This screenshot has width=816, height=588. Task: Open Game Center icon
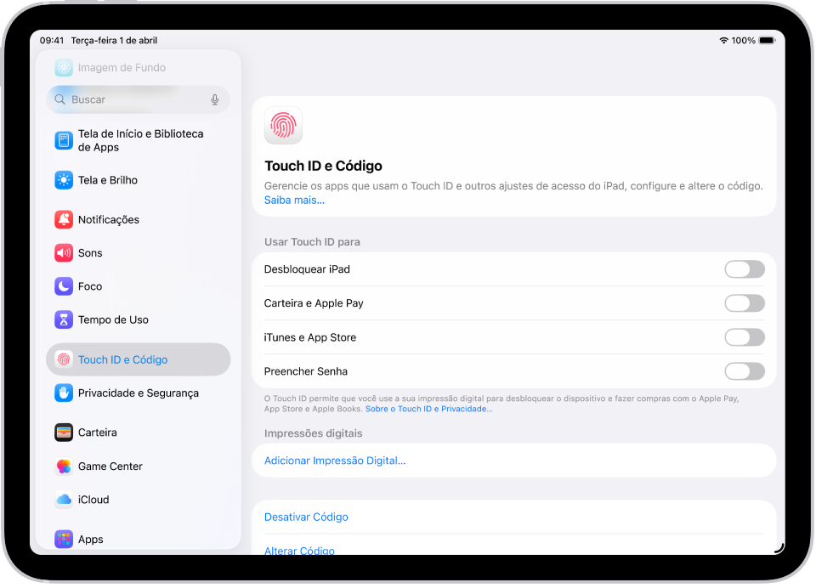click(63, 466)
